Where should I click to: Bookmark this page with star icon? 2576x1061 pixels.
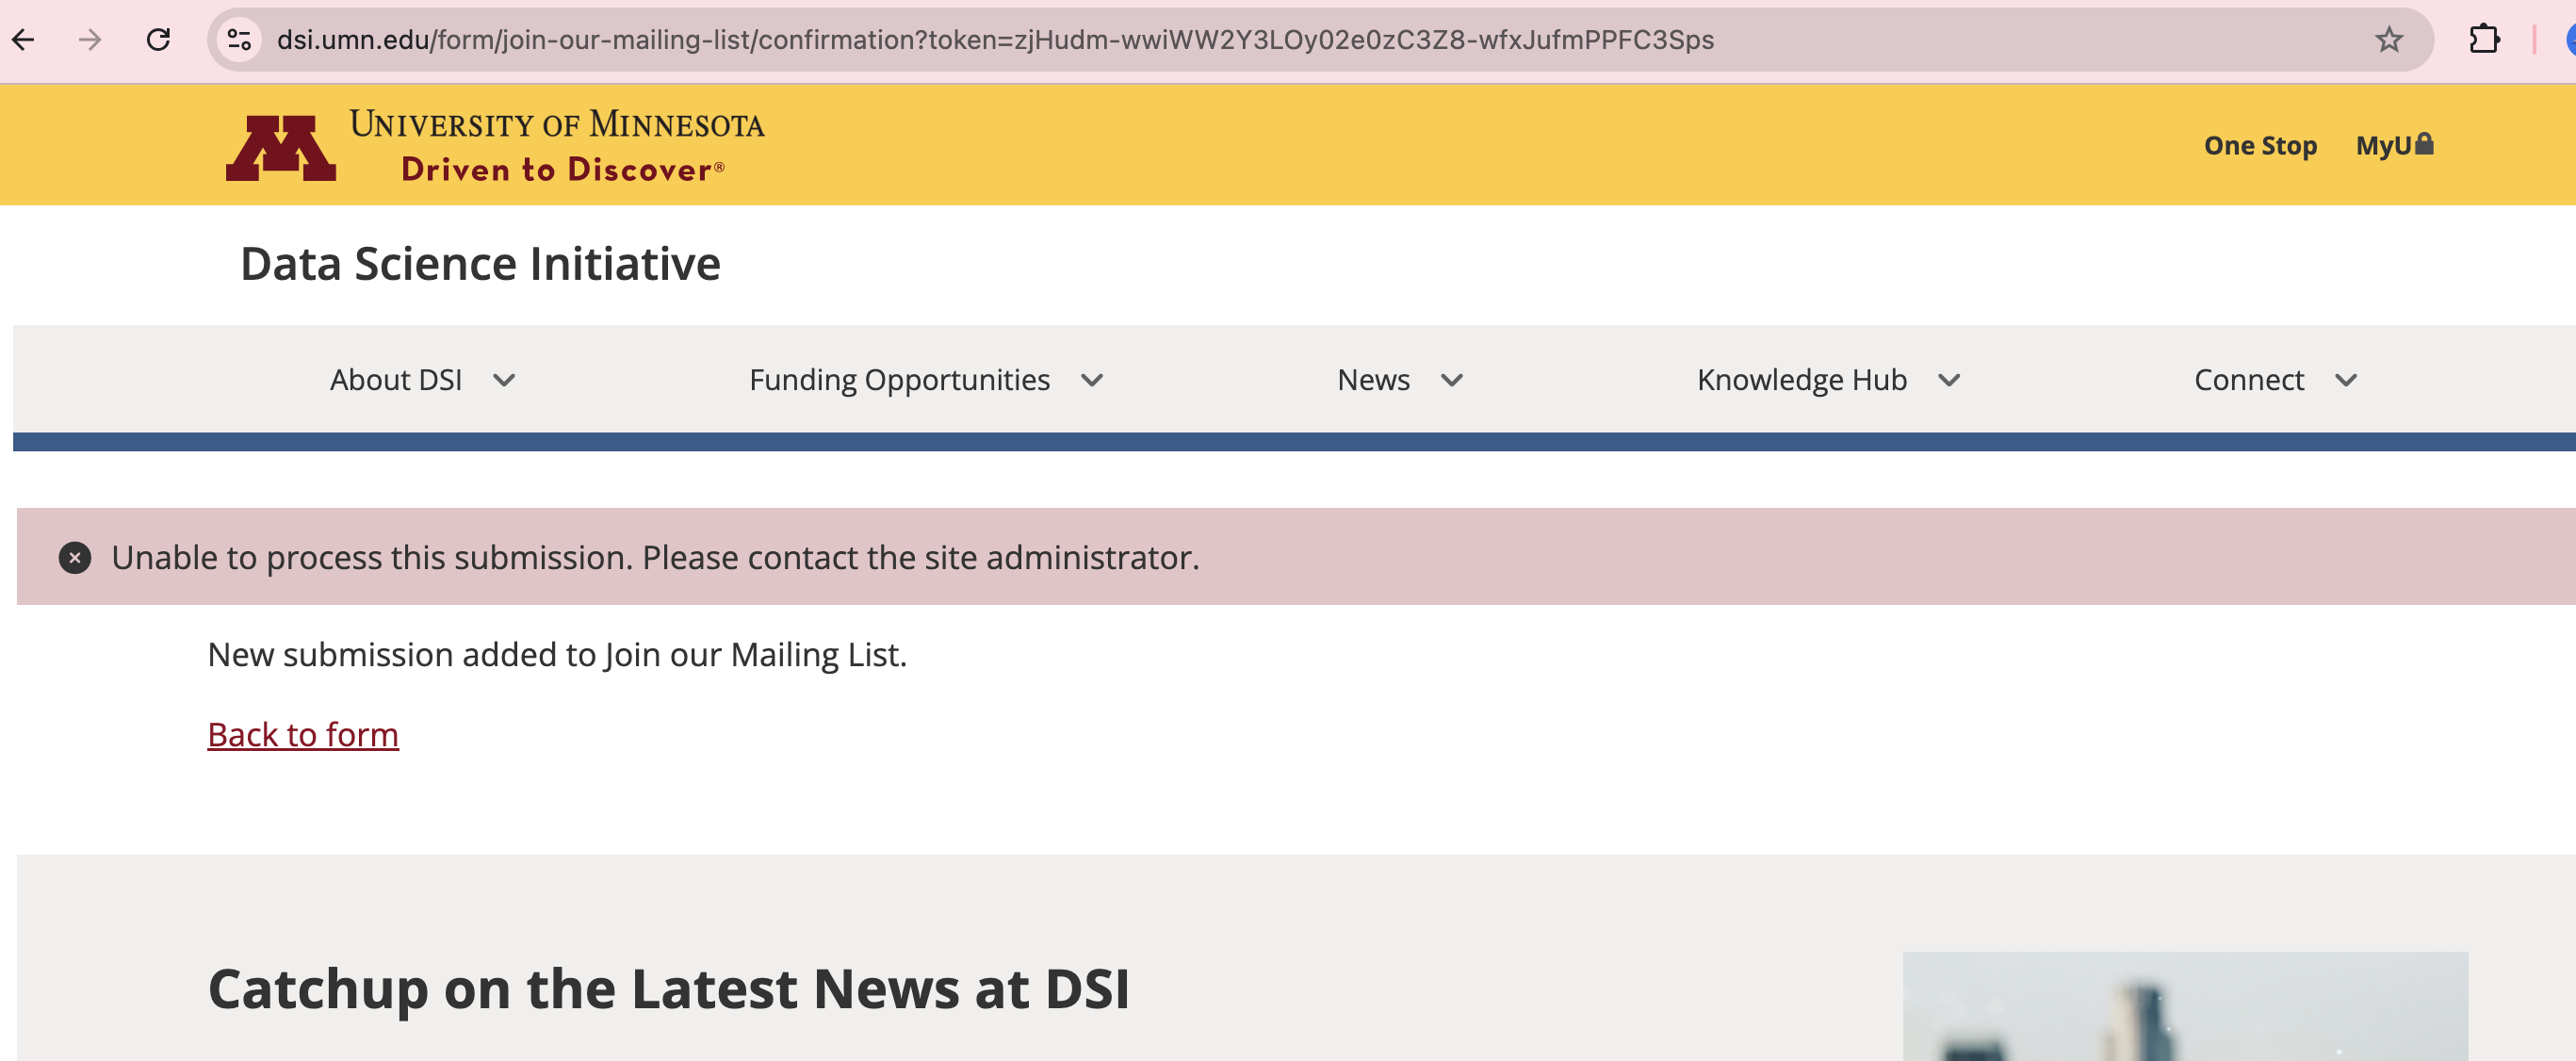(x=2388, y=40)
